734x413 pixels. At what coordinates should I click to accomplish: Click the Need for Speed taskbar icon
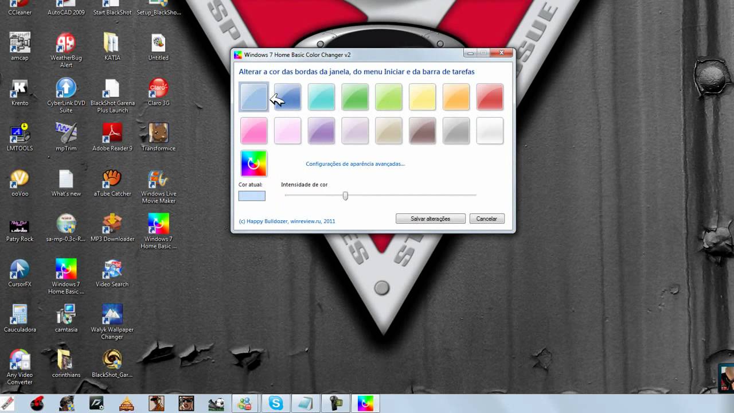[x=96, y=403]
